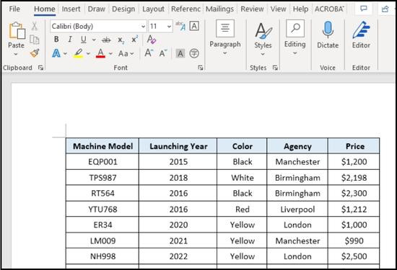Viewport: 397px width, 270px height.
Task: Click the Machine Model header cell
Action: tap(102, 146)
